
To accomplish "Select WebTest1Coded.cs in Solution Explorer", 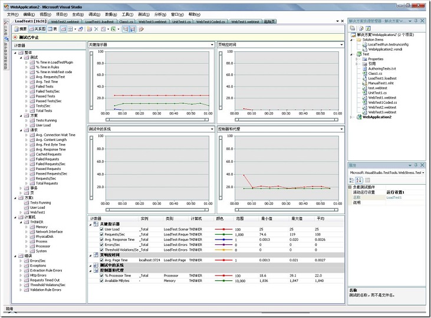I will click(382, 102).
